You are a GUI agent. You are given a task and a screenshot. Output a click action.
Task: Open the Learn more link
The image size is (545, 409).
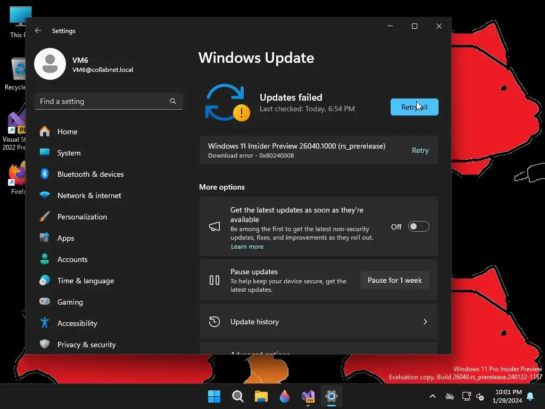click(x=247, y=247)
